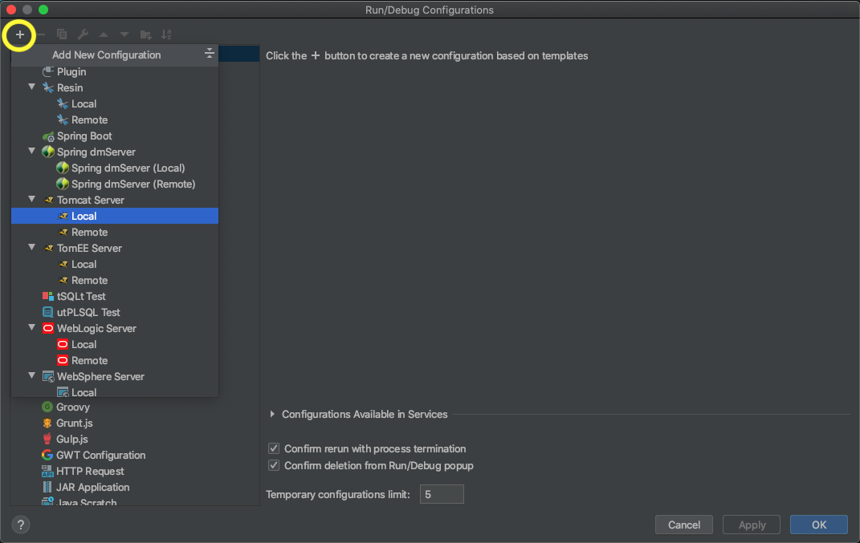Select Remote under WebLogic Server
Viewport: 860px width, 543px height.
pos(115,361)
